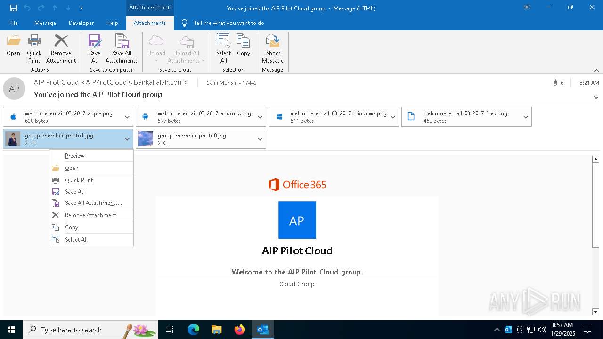Click the Remove Attachment ribbon icon
Screen dimensions: 603x339
61,49
